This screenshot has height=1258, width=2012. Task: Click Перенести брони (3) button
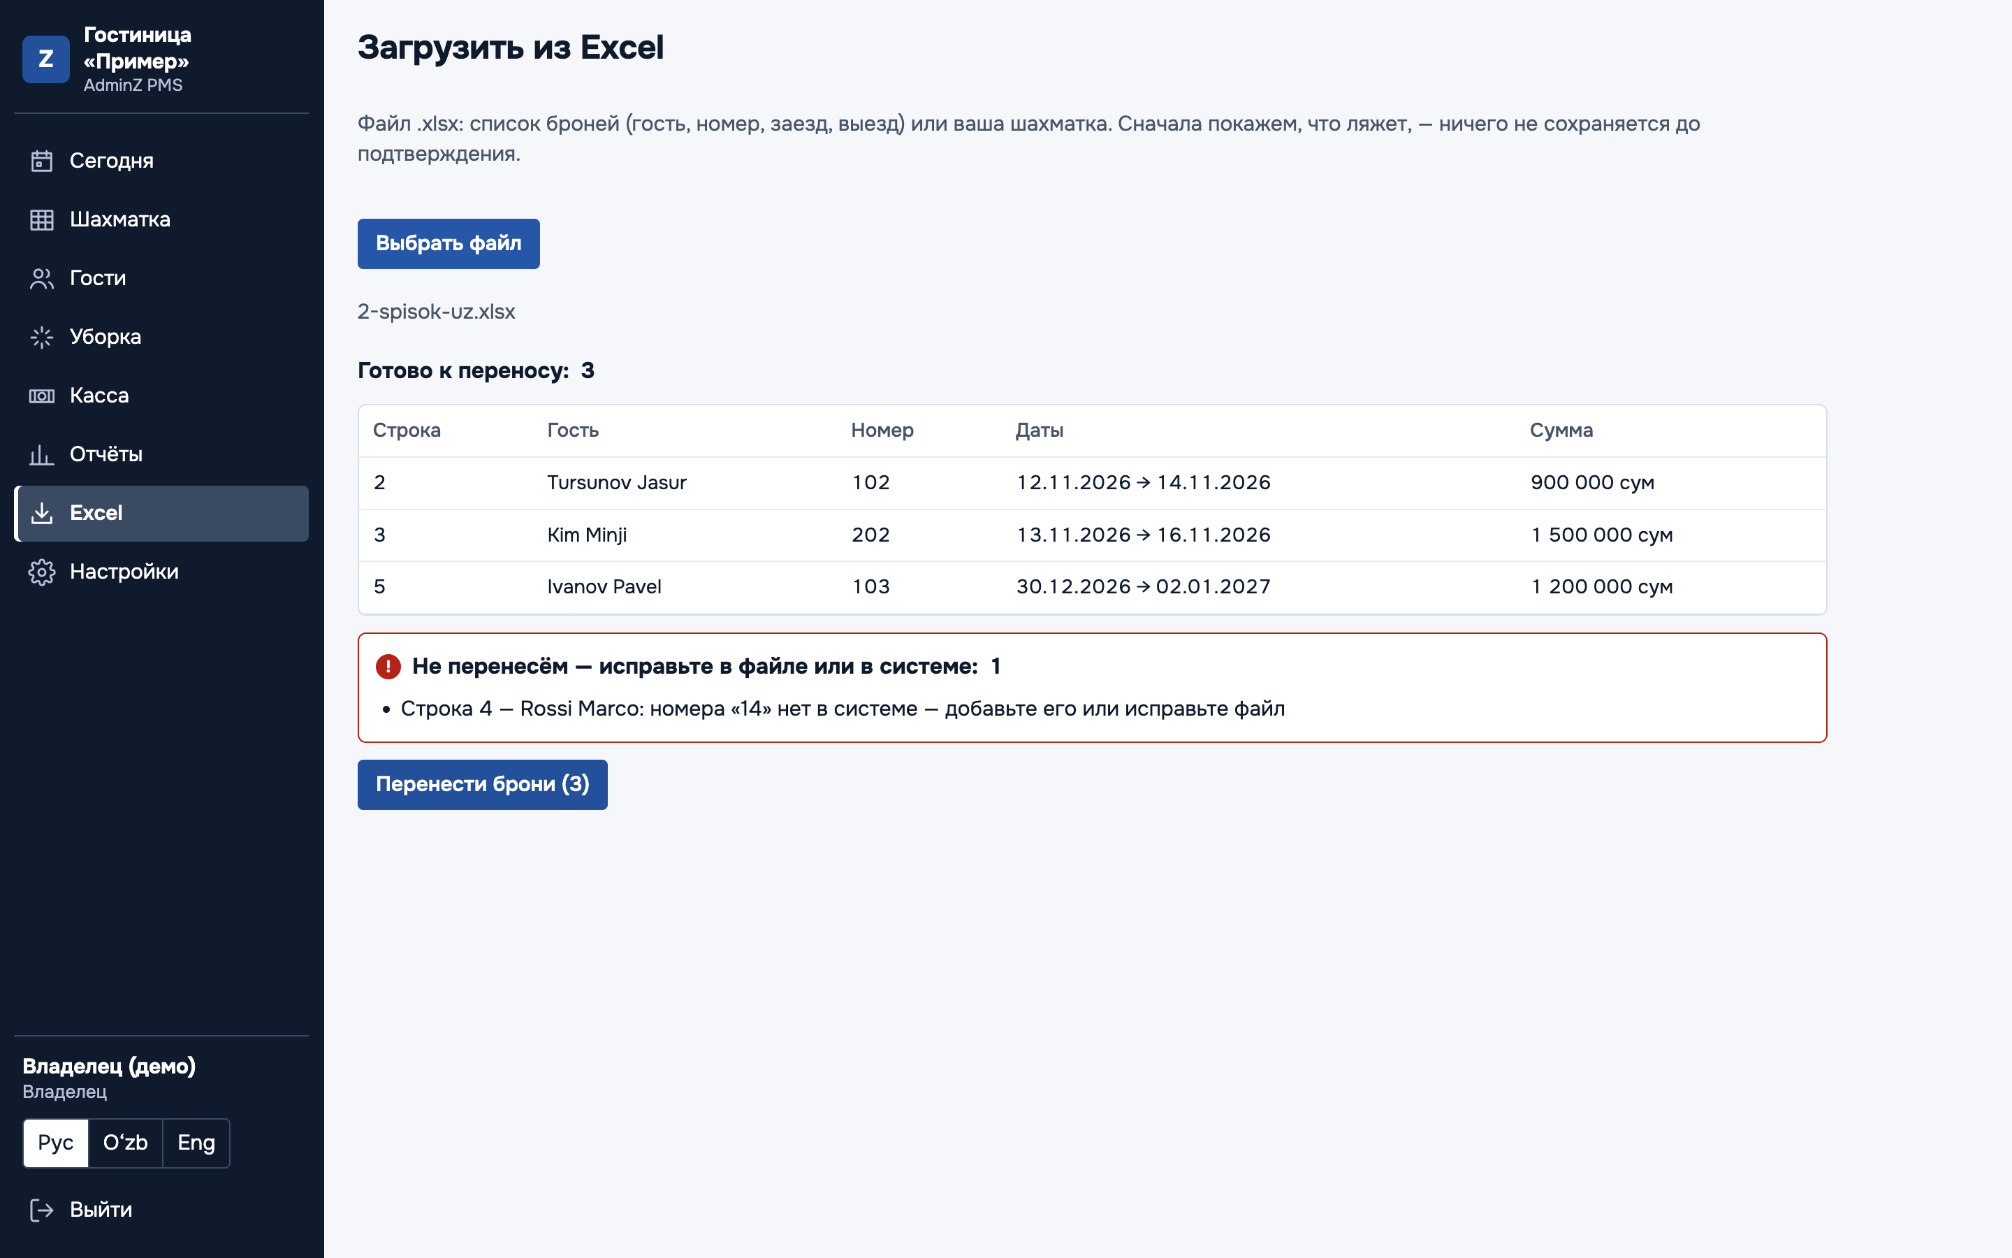[x=482, y=785]
